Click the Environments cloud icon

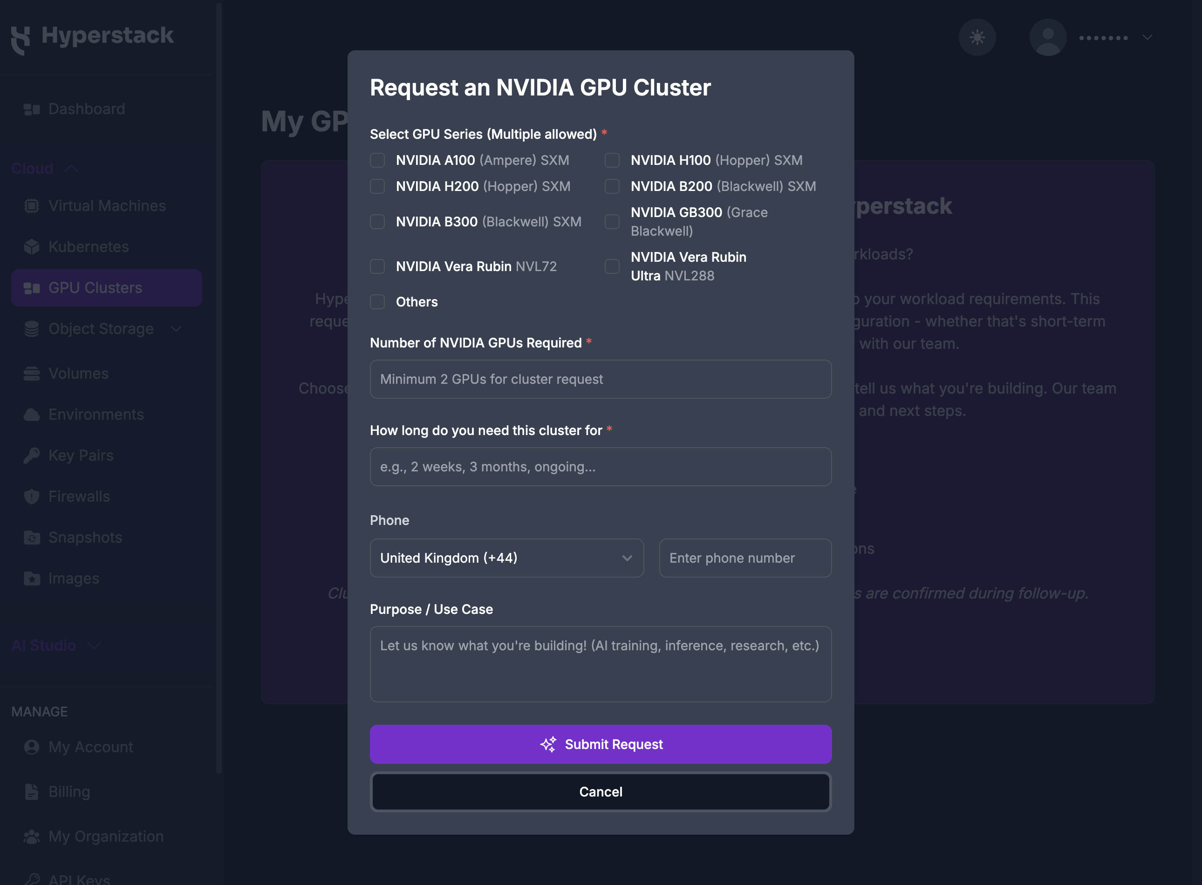pos(32,415)
